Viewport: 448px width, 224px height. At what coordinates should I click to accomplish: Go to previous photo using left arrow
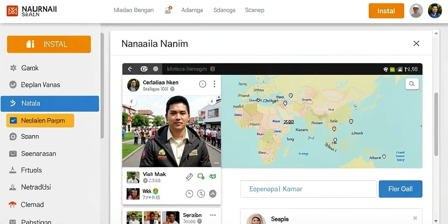pos(132,101)
